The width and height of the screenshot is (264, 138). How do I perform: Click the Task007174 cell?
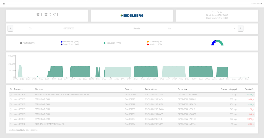coord(130,124)
